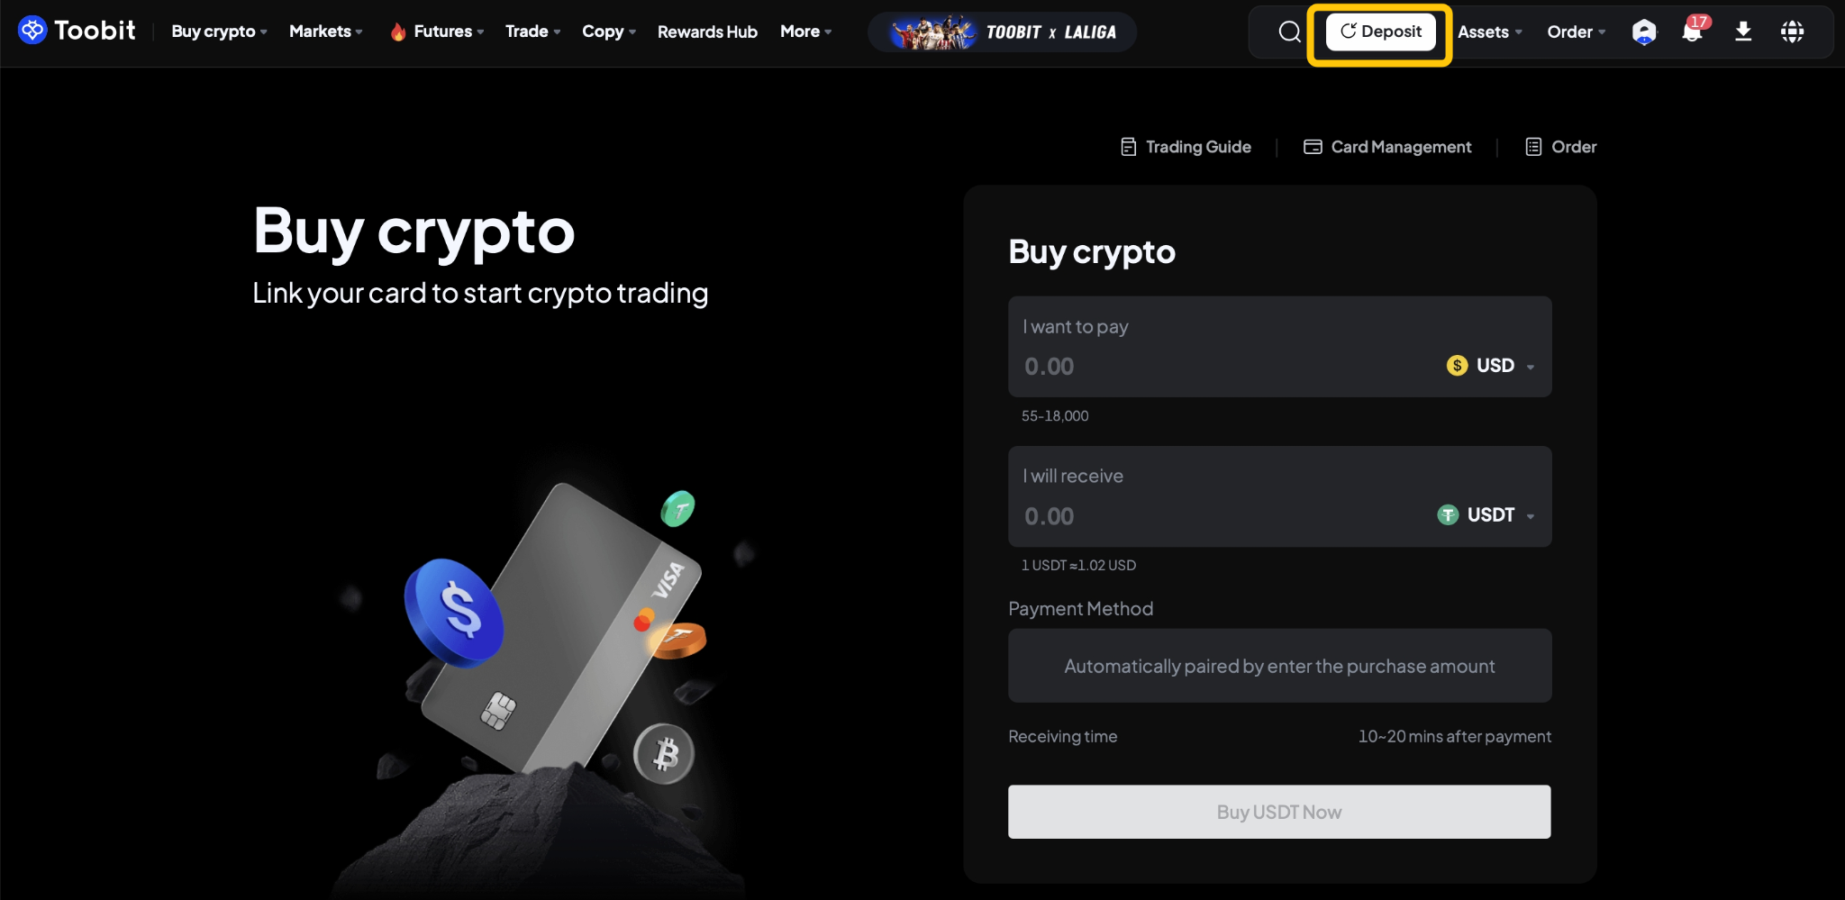
Task: Go to Rewards Hub
Action: click(707, 32)
